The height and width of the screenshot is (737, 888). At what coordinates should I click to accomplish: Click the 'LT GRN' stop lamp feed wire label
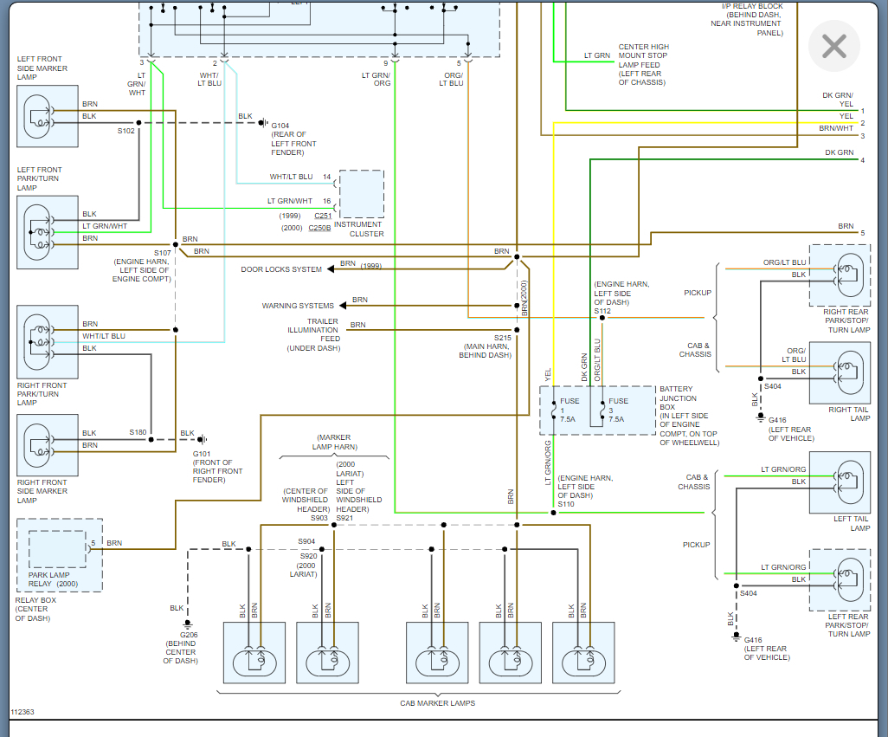pyautogui.click(x=597, y=55)
